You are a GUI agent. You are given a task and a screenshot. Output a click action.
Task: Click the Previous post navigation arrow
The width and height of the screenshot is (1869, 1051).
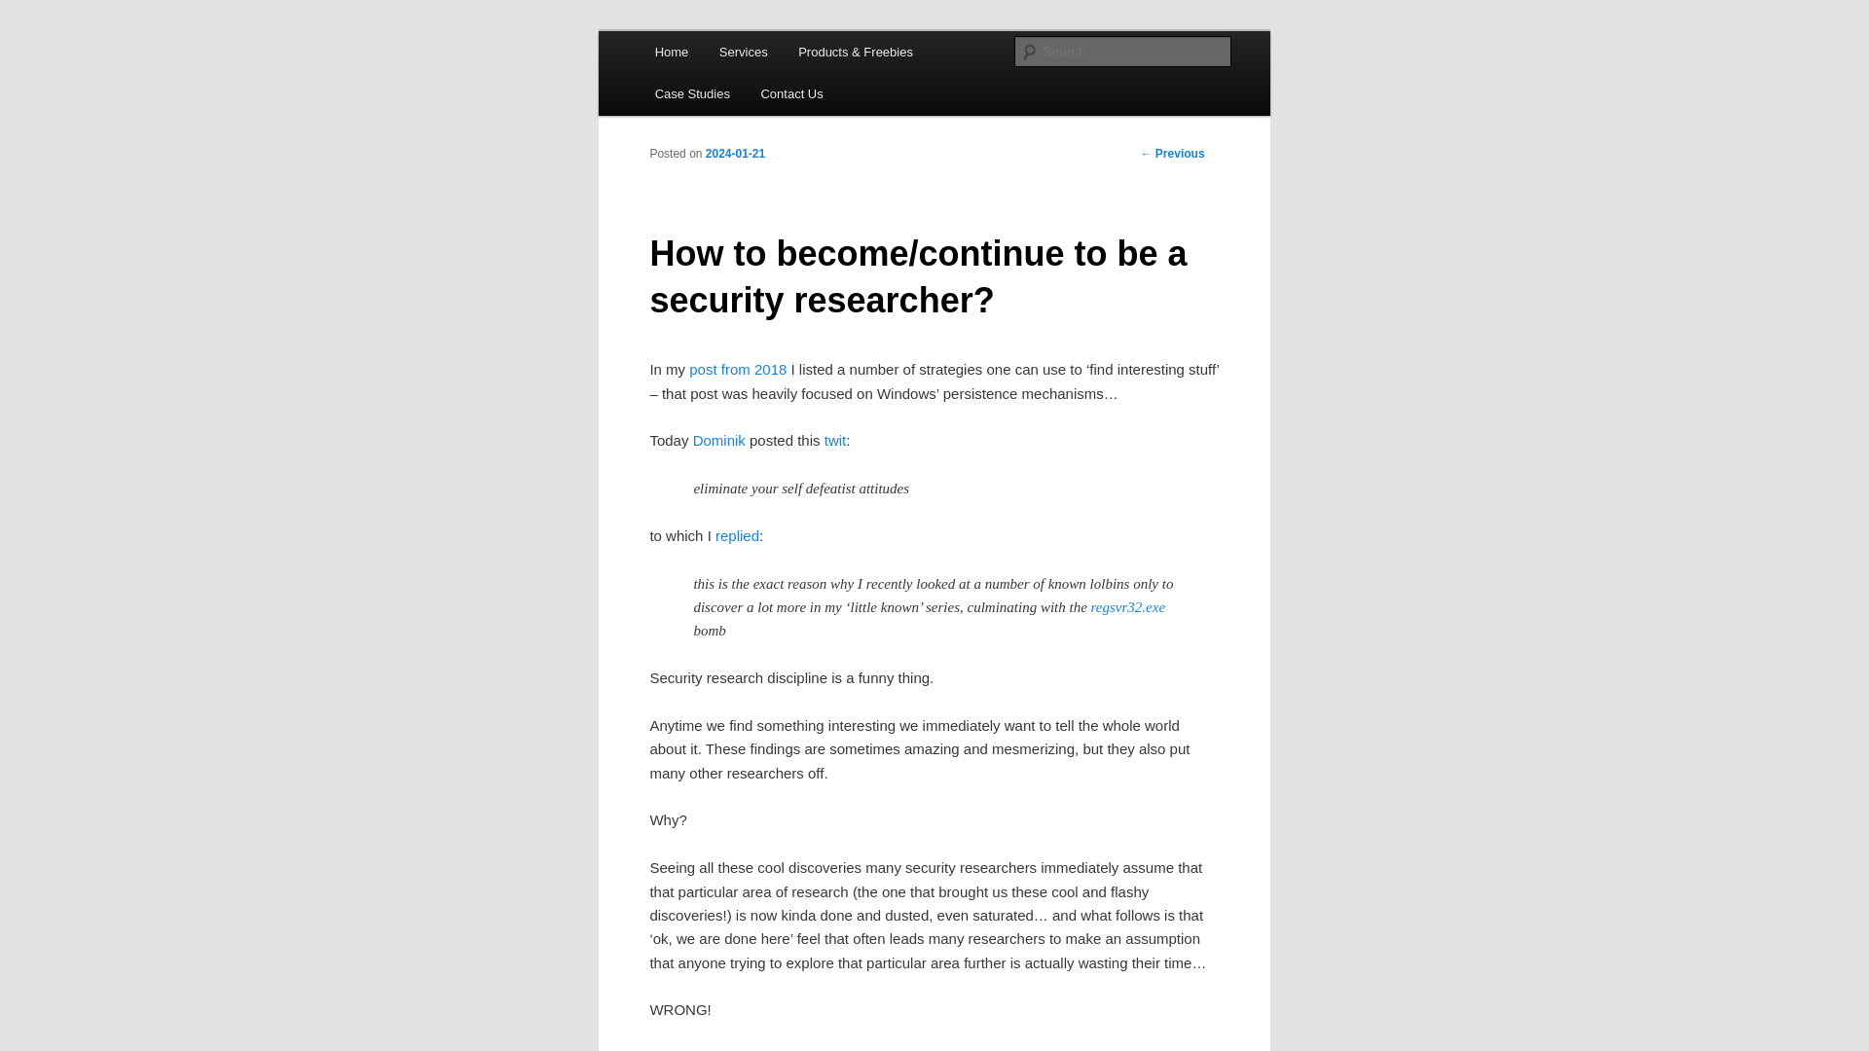1145,153
